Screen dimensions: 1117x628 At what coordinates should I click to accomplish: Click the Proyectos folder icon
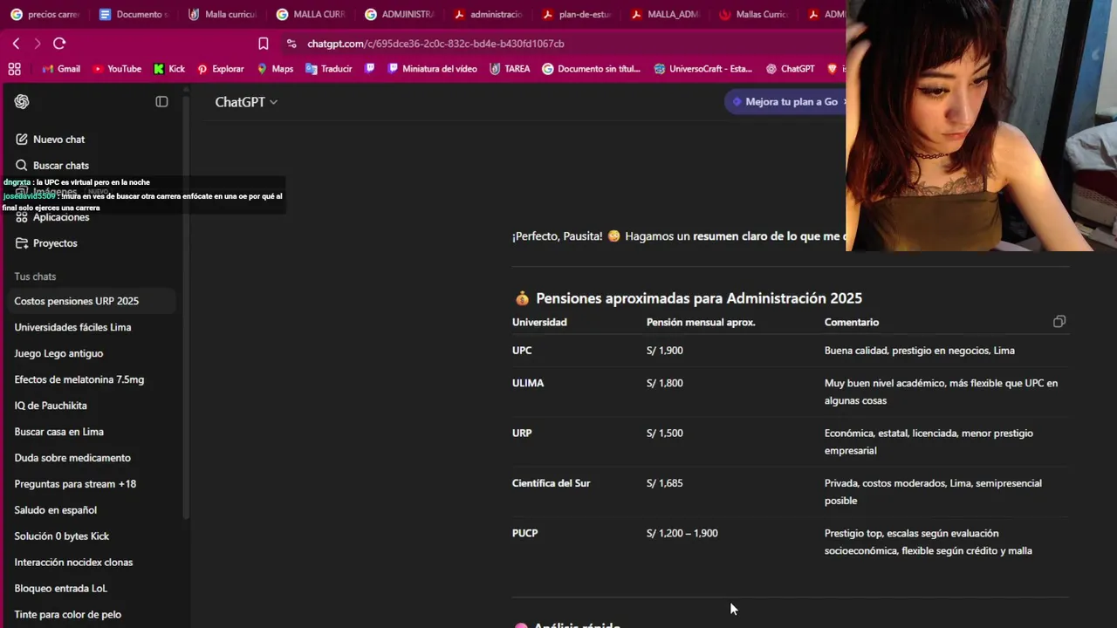click(x=22, y=243)
